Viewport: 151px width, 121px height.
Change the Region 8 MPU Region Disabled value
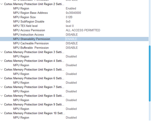[x=71, y=100]
